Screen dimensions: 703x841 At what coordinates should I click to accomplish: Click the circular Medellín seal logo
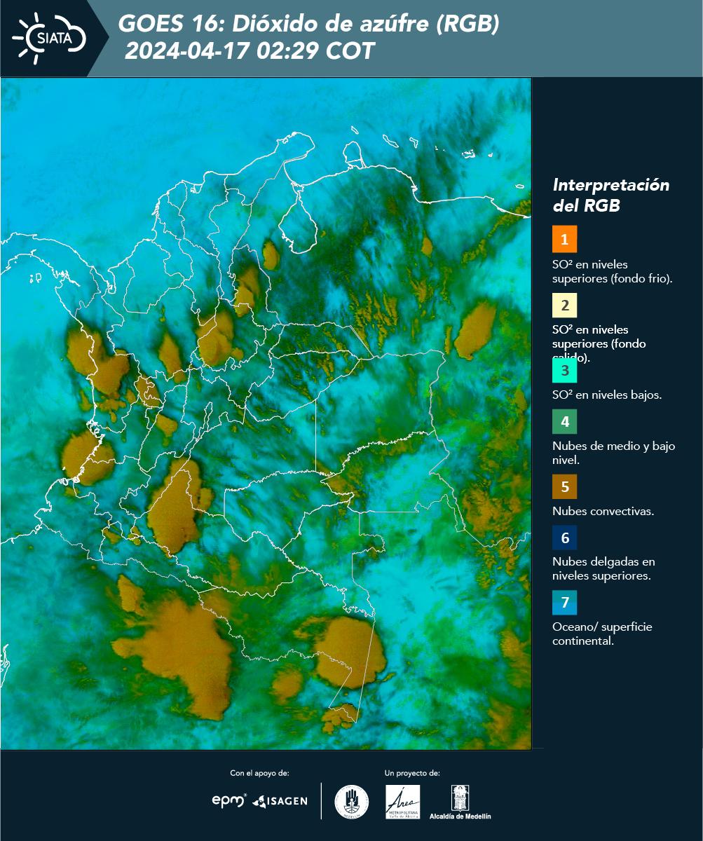(x=352, y=801)
